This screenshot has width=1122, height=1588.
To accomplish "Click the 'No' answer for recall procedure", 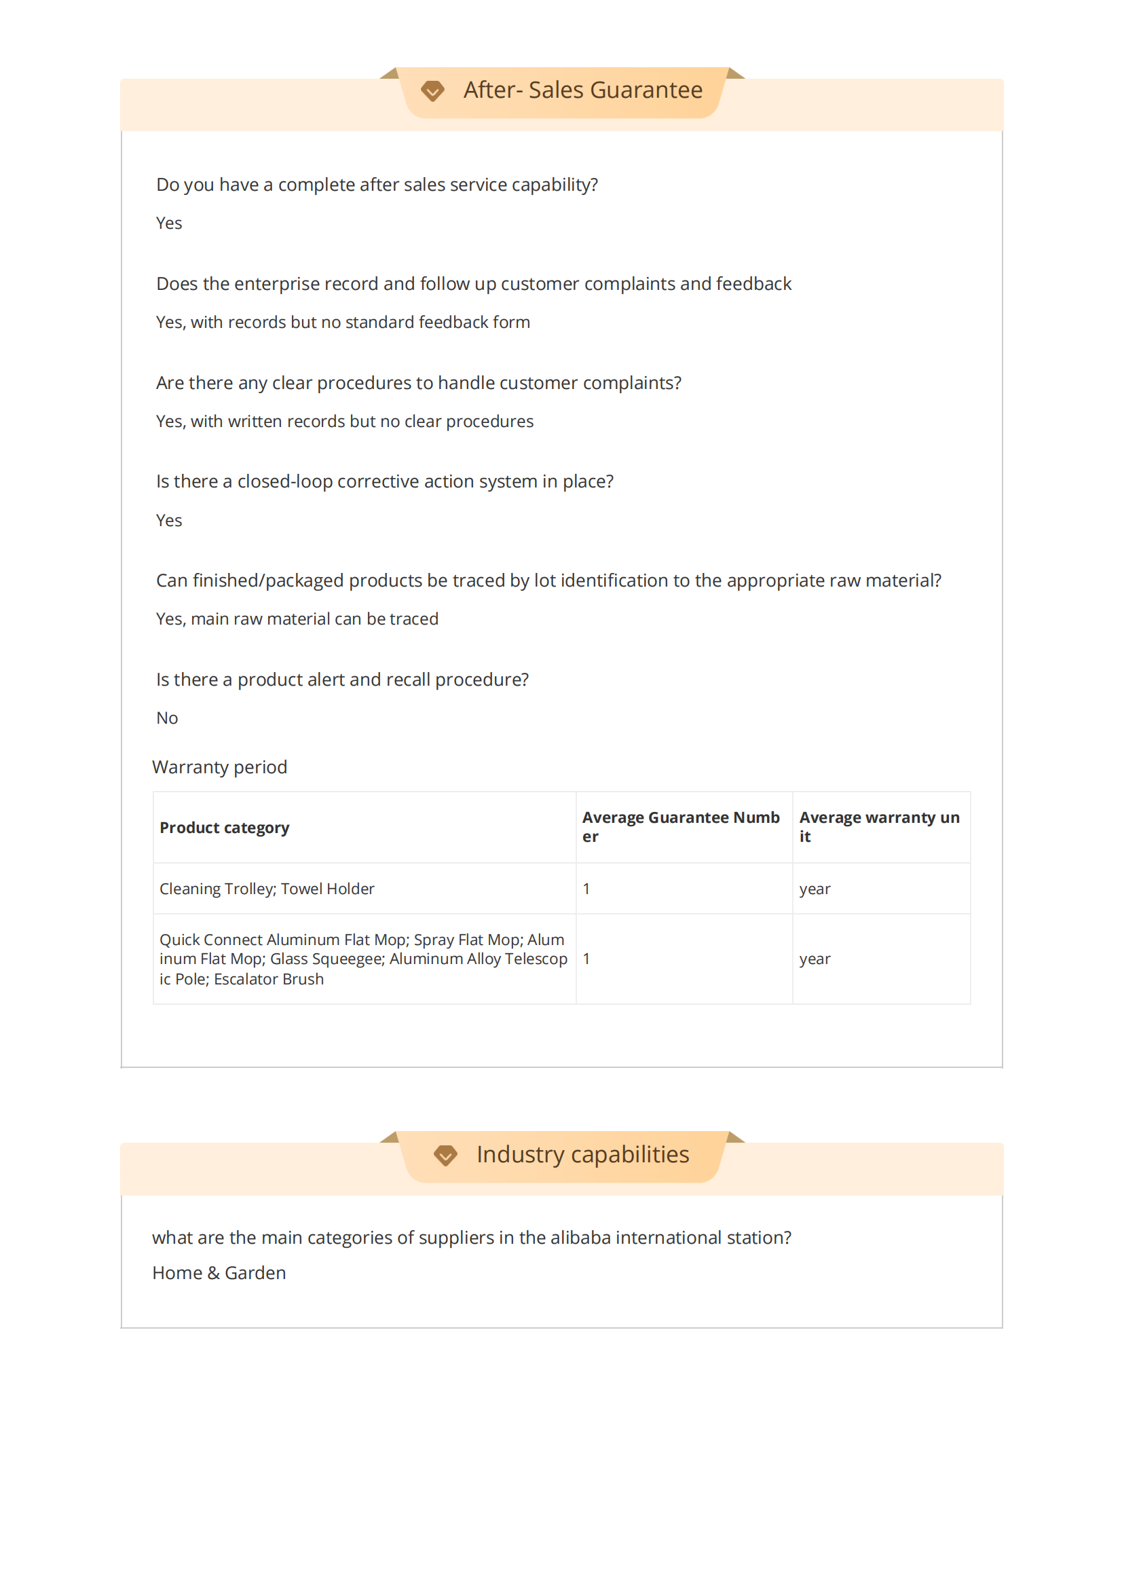I will tap(167, 718).
